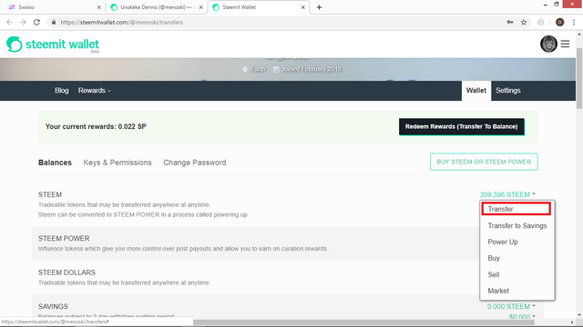This screenshot has height=327, width=583.
Task: Select Sell in the STEEM menu
Action: pyautogui.click(x=494, y=274)
